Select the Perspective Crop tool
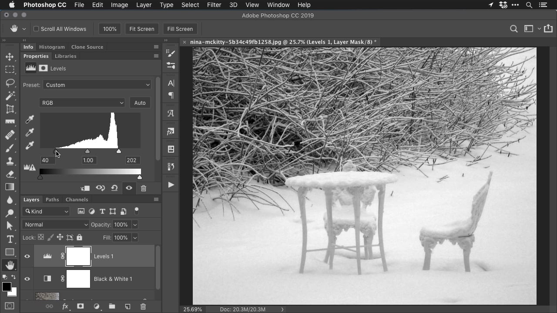The width and height of the screenshot is (557, 313). pos(10,109)
